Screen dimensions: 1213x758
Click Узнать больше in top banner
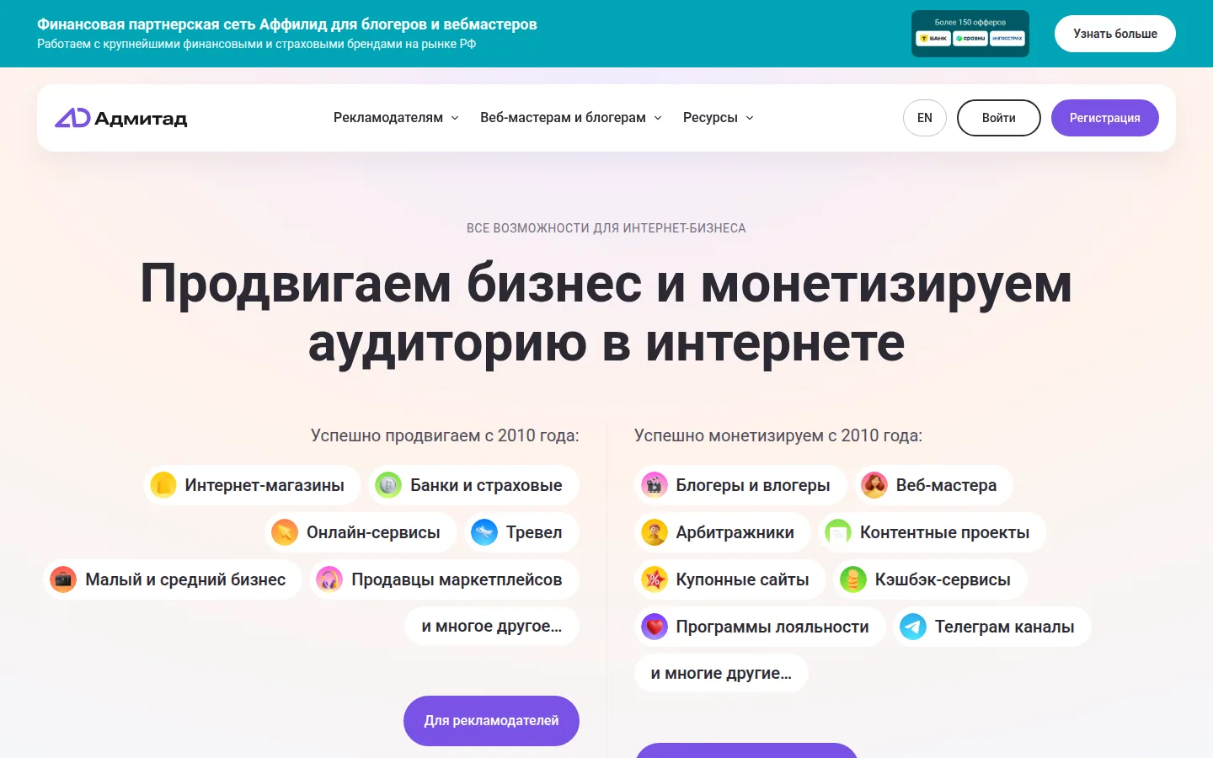(x=1115, y=34)
